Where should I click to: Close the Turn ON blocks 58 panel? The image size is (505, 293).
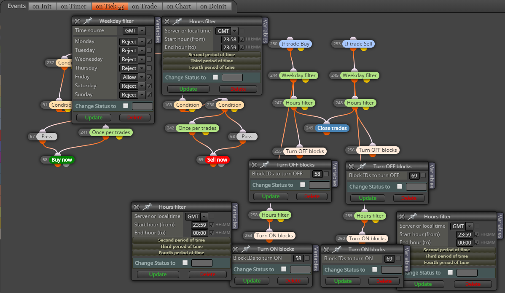tap(236, 249)
